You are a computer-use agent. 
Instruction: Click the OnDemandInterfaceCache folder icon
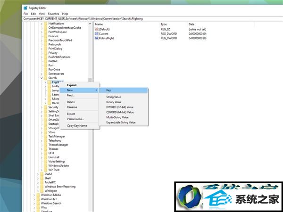45,28
